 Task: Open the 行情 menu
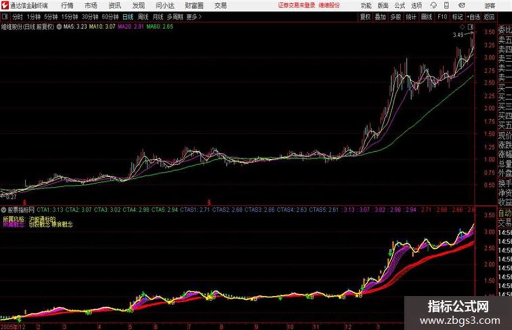tap(67, 5)
